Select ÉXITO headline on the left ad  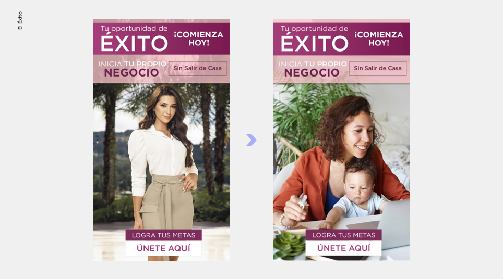click(134, 43)
